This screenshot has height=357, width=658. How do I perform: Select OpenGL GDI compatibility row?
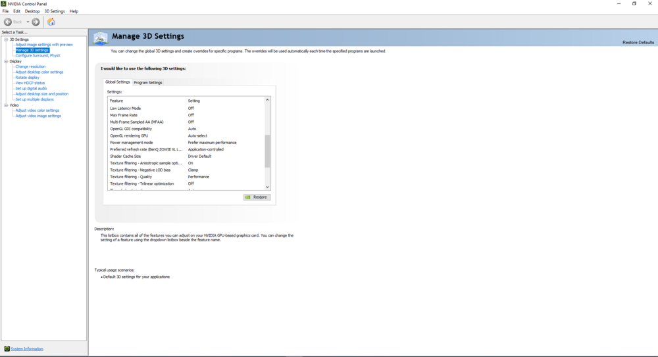(186, 129)
